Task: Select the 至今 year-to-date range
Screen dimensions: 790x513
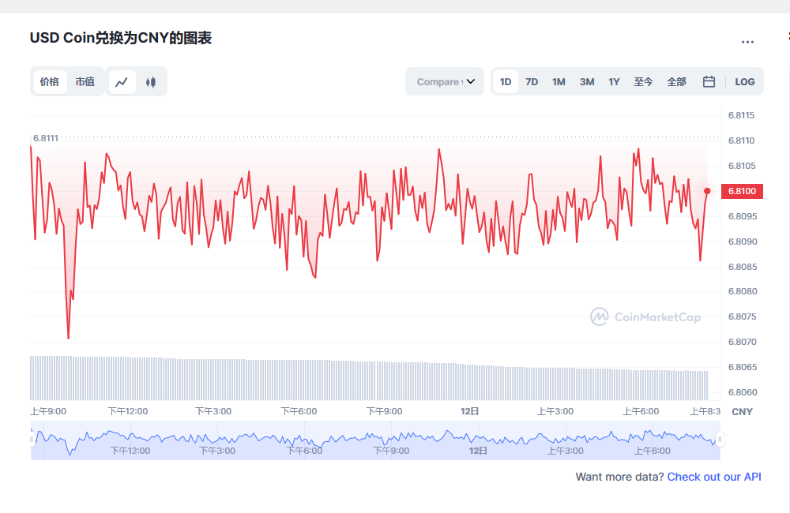Action: click(643, 81)
